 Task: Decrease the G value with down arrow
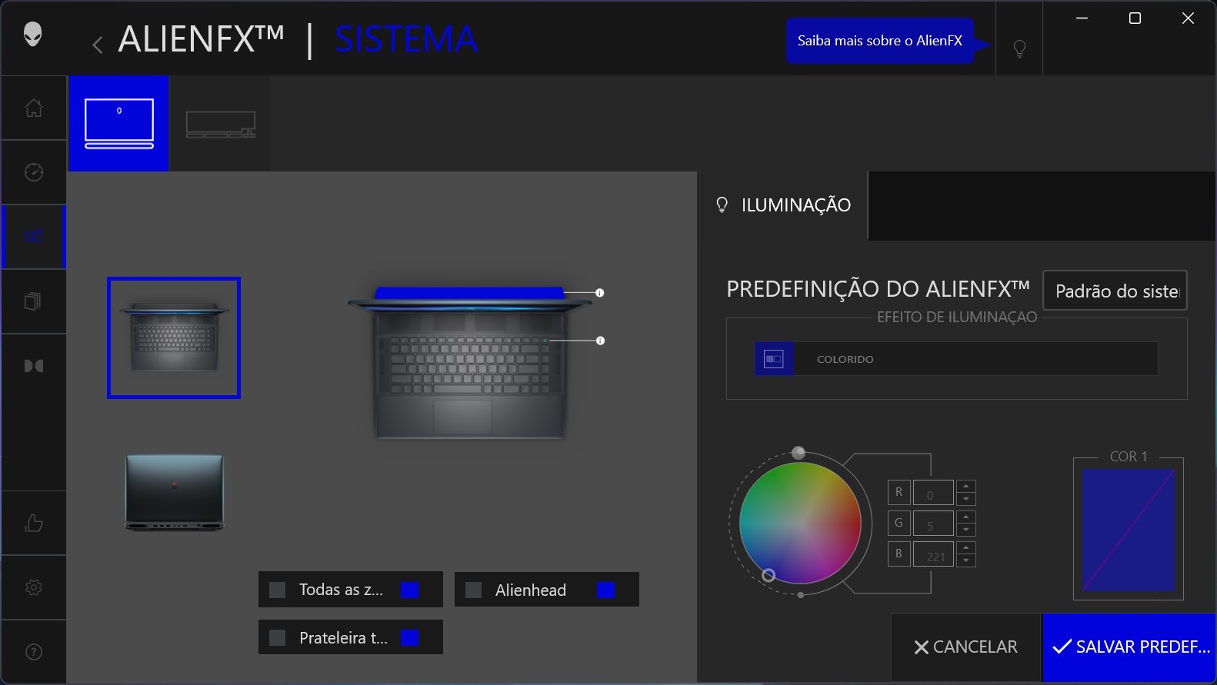point(966,530)
